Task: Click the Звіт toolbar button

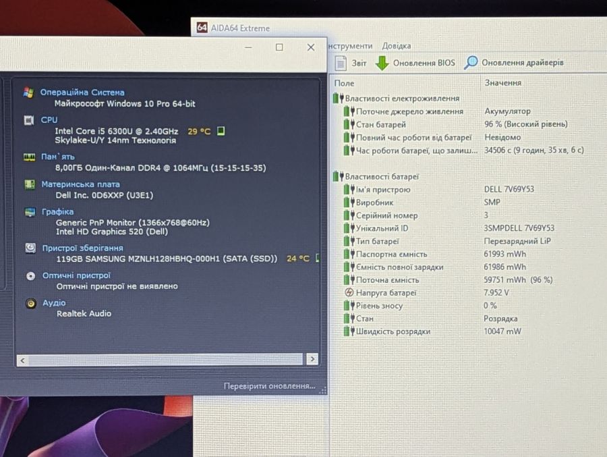Action: pyautogui.click(x=351, y=63)
